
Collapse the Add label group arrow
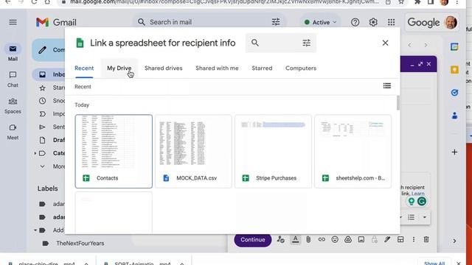tap(35, 230)
